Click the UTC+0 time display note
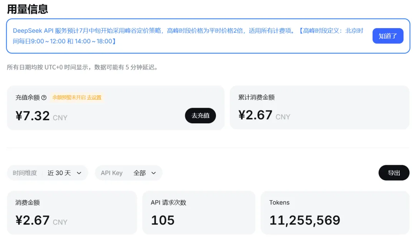This screenshot has width=415, height=239. point(83,68)
